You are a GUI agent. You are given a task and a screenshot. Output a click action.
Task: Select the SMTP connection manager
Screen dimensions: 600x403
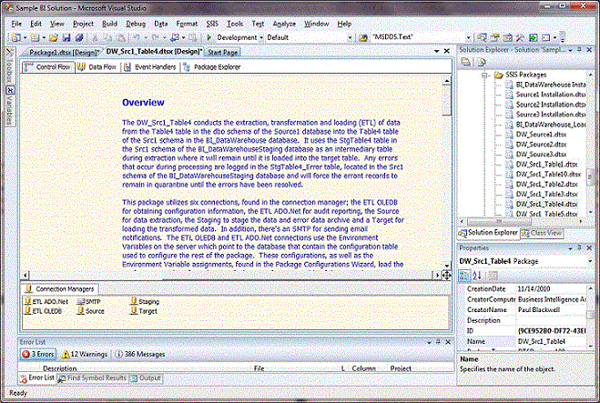[x=88, y=301]
